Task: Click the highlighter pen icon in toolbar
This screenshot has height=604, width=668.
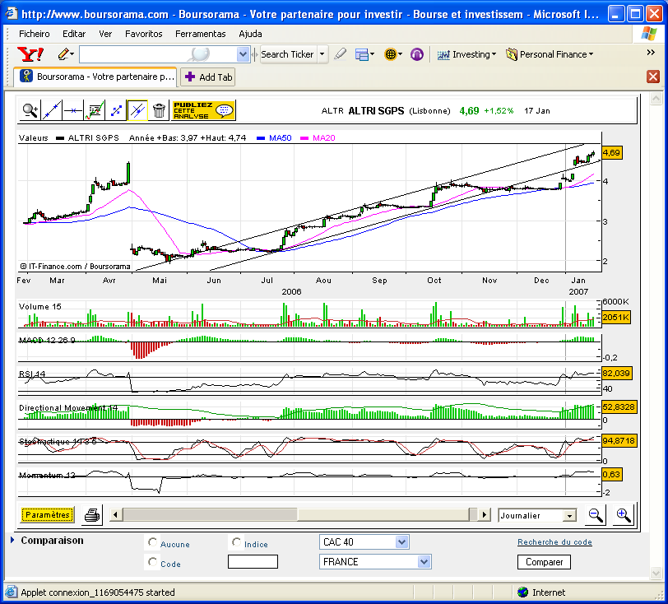Action: tap(340, 54)
